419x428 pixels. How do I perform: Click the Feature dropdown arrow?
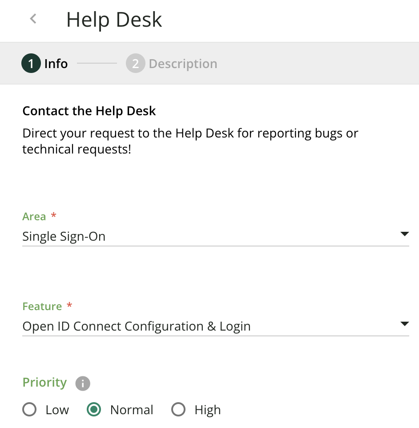[404, 324]
